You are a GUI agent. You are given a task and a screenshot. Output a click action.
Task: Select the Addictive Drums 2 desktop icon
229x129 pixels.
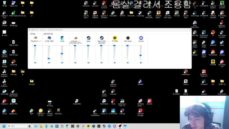click(x=113, y=83)
